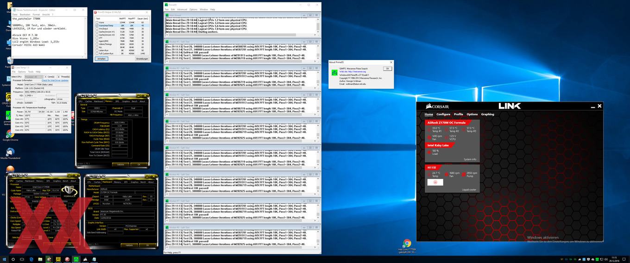Click the H115i 1680 rpm Fan icon
Viewport: 630px width, 263px height.
click(x=446, y=175)
